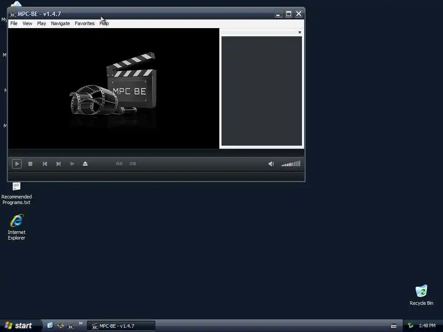Open the View menu

tap(27, 23)
